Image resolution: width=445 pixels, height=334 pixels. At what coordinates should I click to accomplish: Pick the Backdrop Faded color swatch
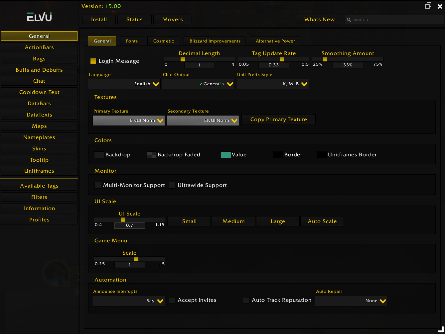tap(152, 155)
